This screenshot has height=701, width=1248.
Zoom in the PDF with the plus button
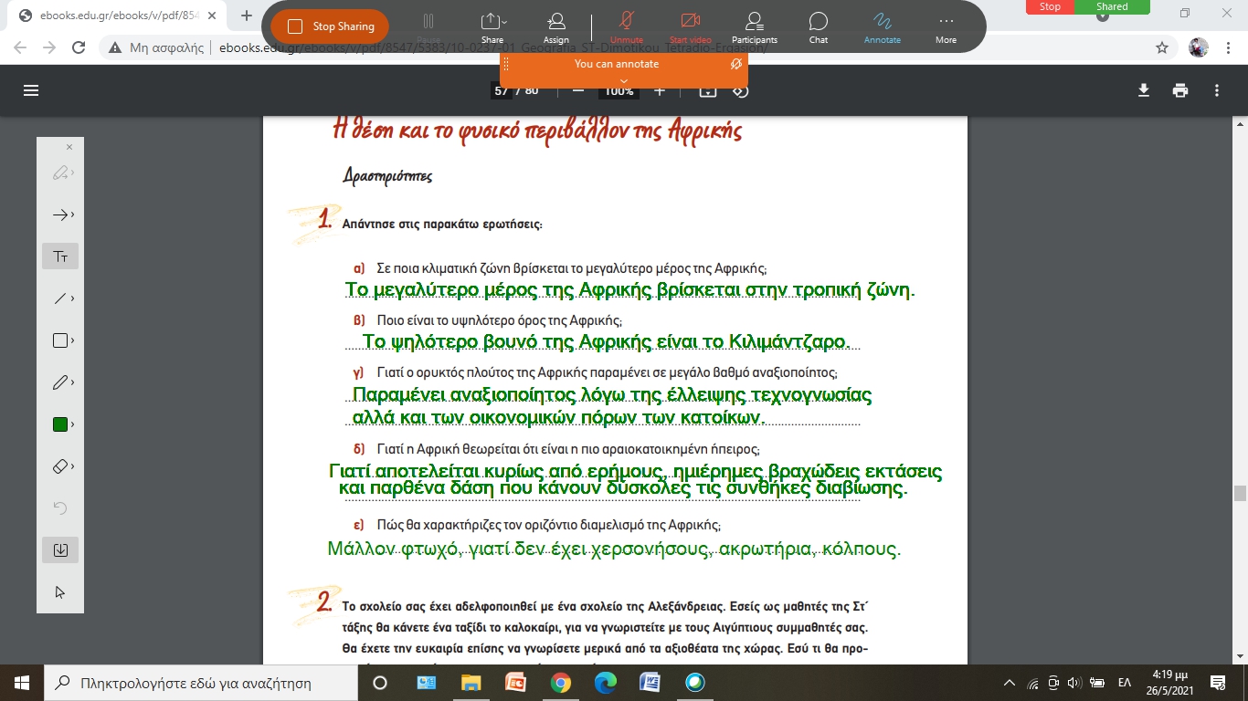point(660,90)
